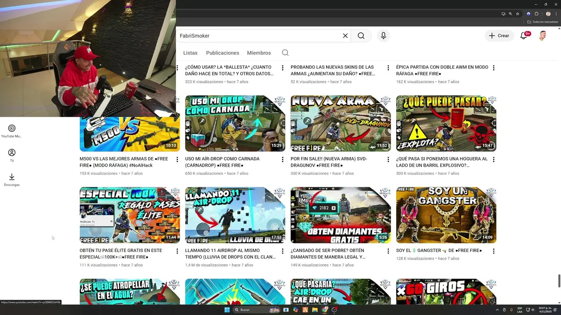Click the ¿SE PUEDE ATROPELLAR EN EL AGUA? thumbnail

[x=130, y=292]
